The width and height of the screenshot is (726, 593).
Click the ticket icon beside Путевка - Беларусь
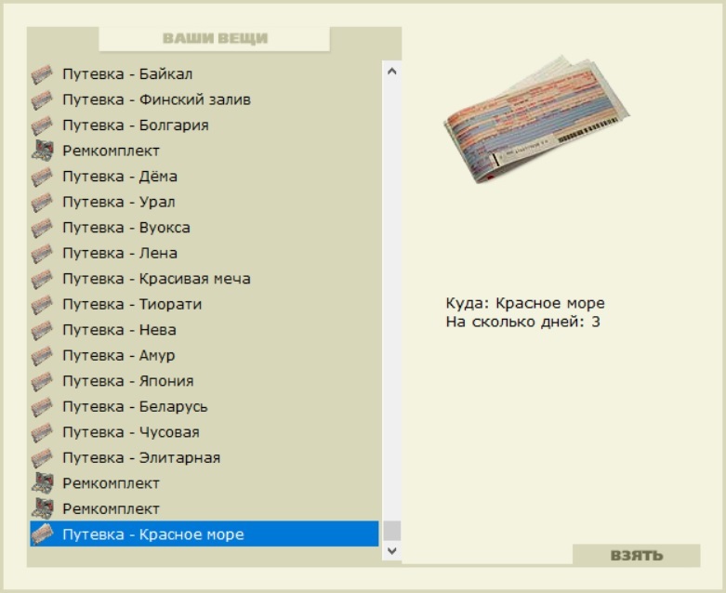42,406
